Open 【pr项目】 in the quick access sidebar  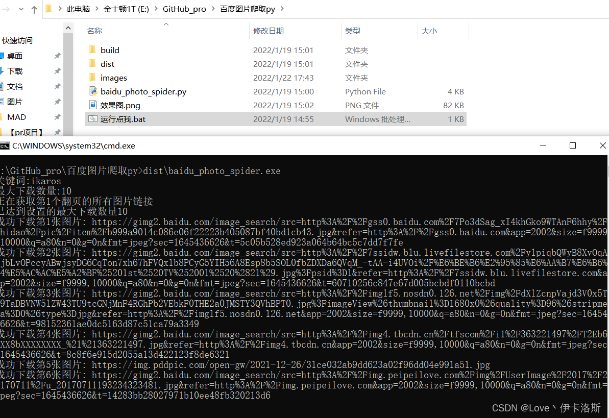coord(26,132)
